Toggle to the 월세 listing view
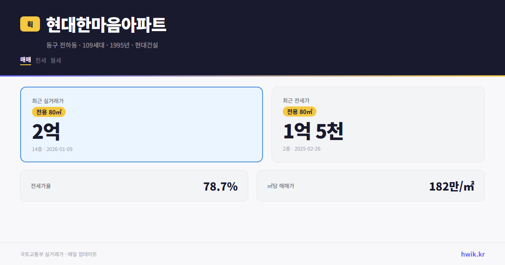Image resolution: width=505 pixels, height=265 pixels. click(x=55, y=60)
